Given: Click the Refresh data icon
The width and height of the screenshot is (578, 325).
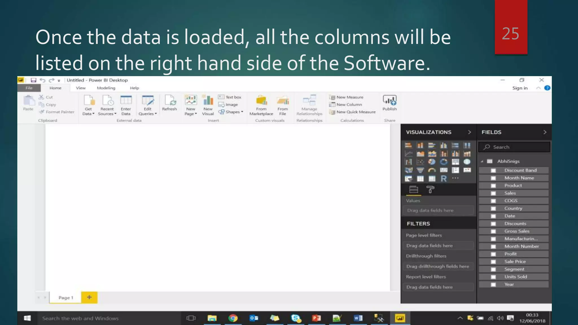Looking at the screenshot, I should (x=170, y=100).
